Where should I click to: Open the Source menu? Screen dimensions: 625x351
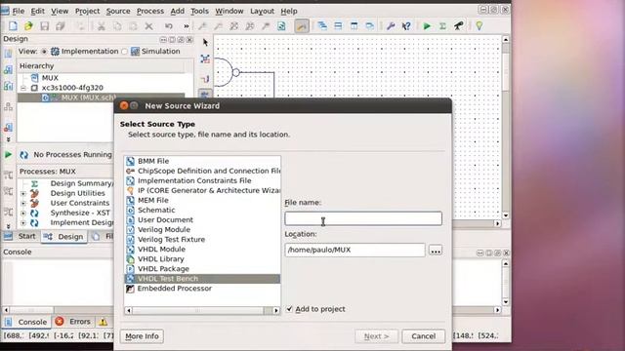[x=118, y=11]
